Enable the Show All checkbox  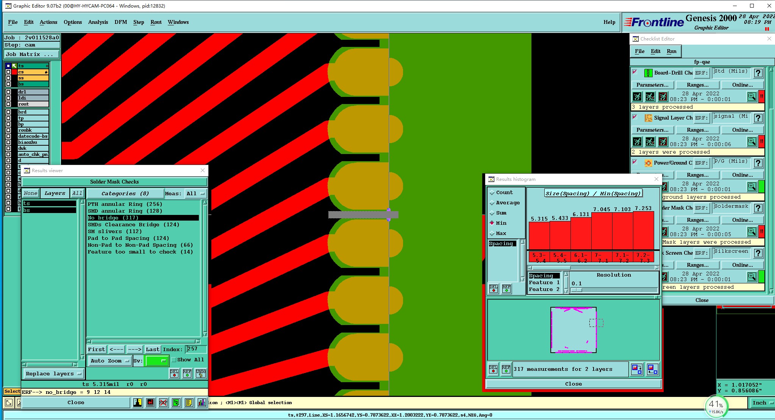coord(174,360)
